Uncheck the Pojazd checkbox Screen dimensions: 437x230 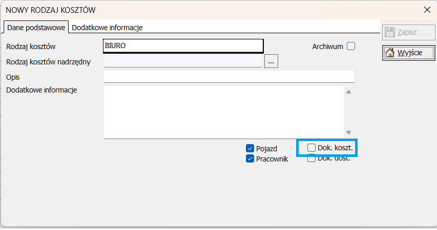[250, 148]
